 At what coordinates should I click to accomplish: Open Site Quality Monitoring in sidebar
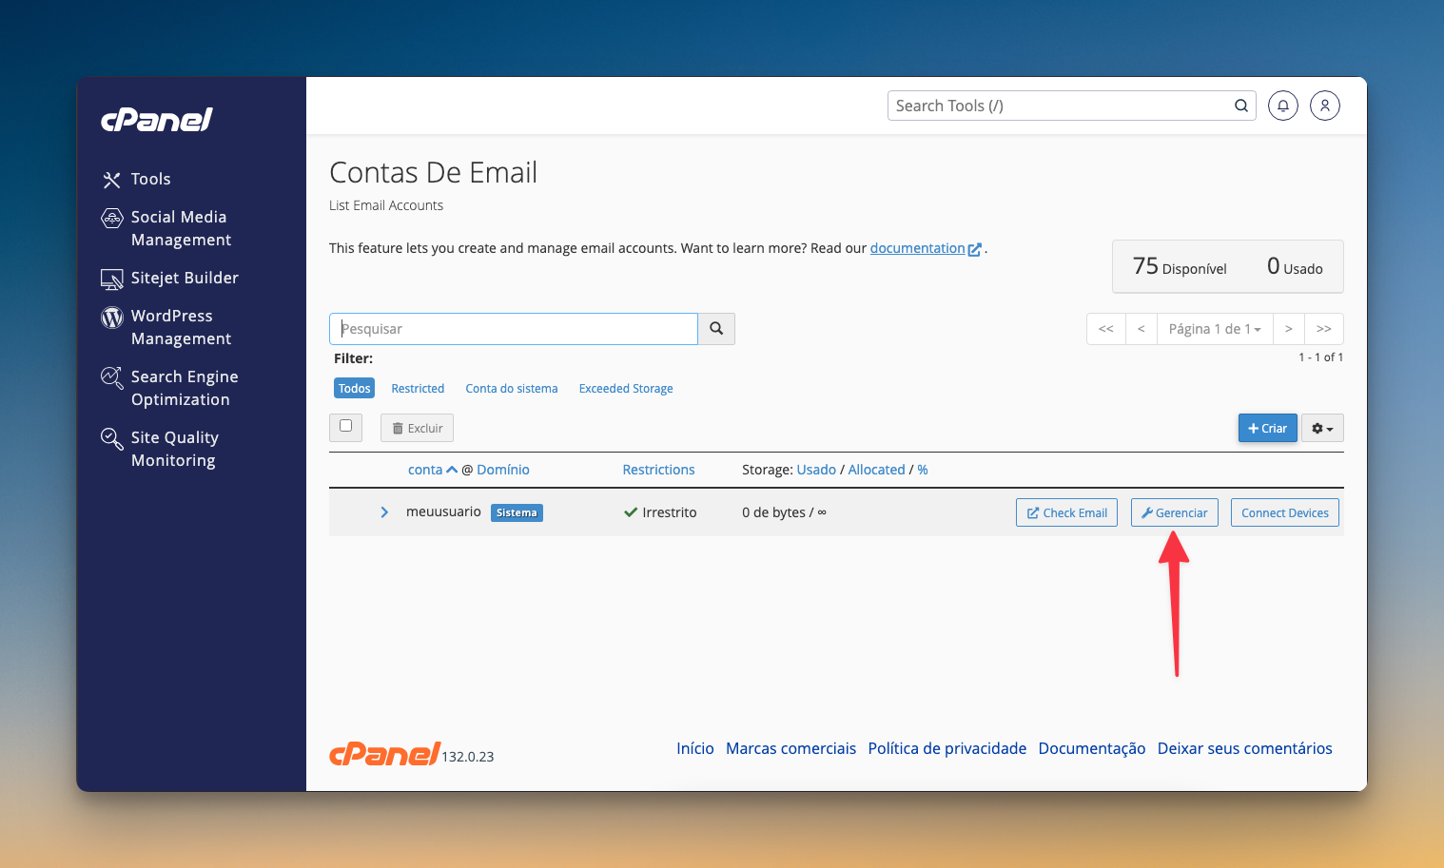point(174,449)
